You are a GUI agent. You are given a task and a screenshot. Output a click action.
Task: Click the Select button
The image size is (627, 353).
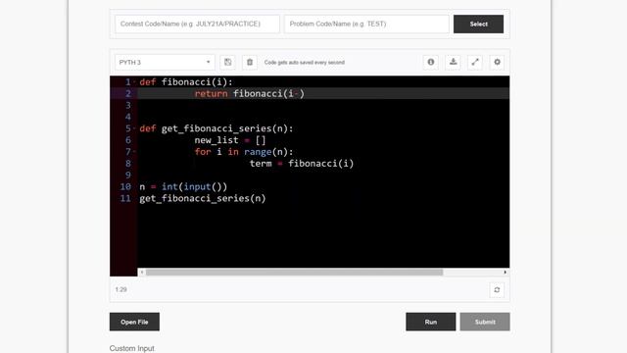coord(478,24)
